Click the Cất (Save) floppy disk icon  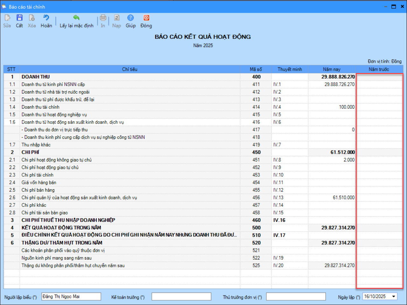(x=19, y=18)
